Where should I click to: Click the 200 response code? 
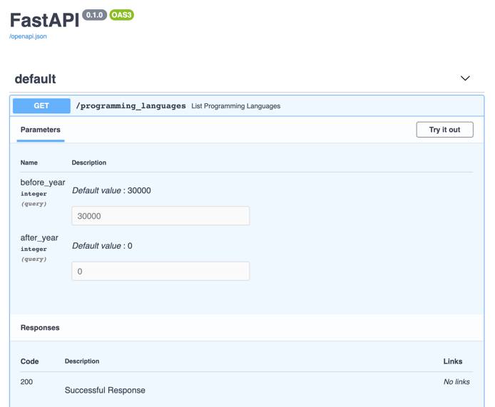[x=26, y=382]
